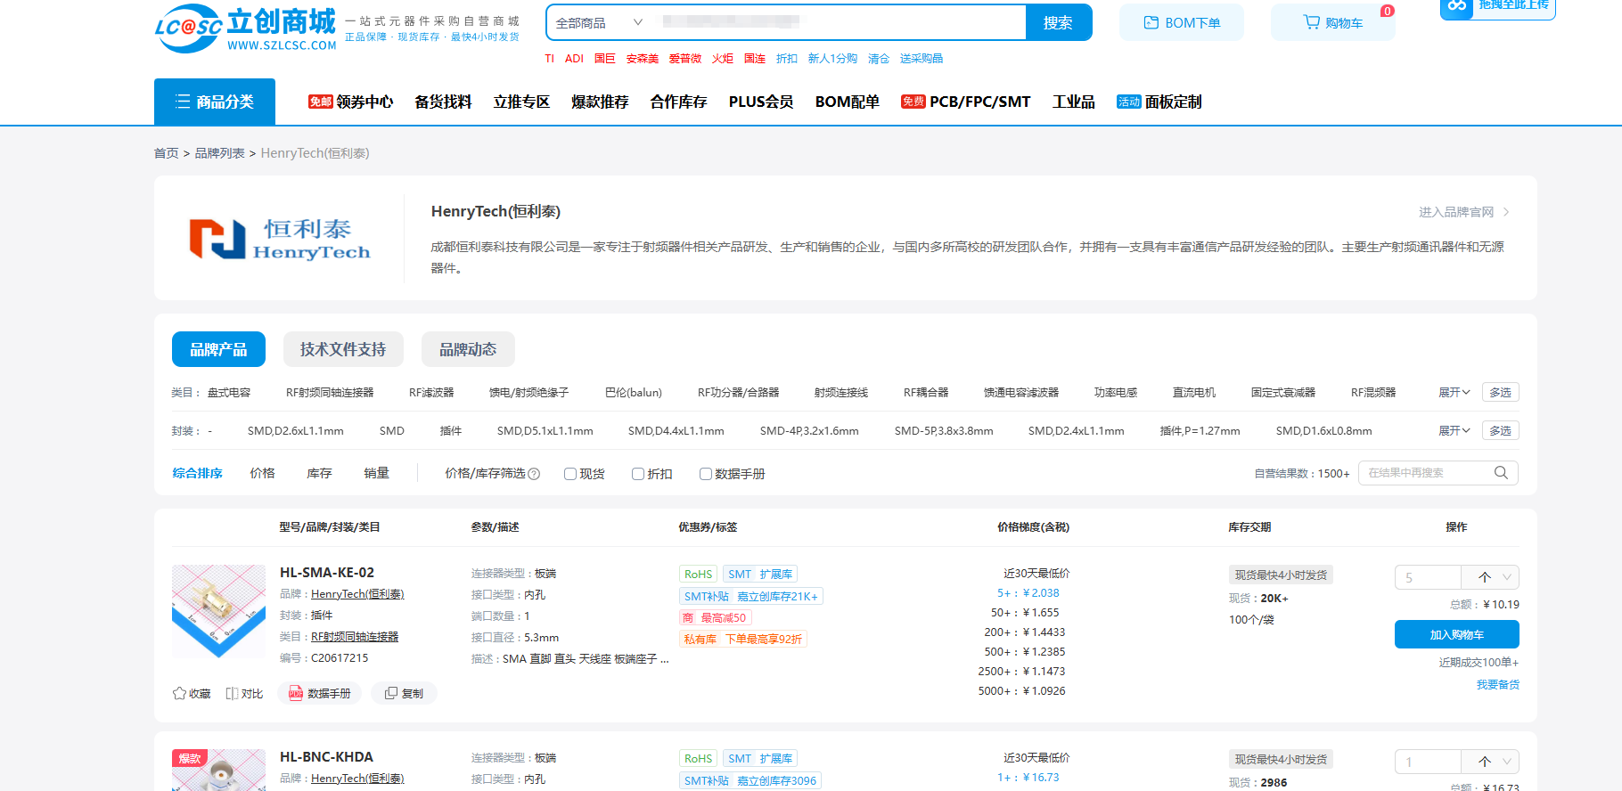Click the cart count badge
The height and width of the screenshot is (791, 1622).
(1388, 12)
